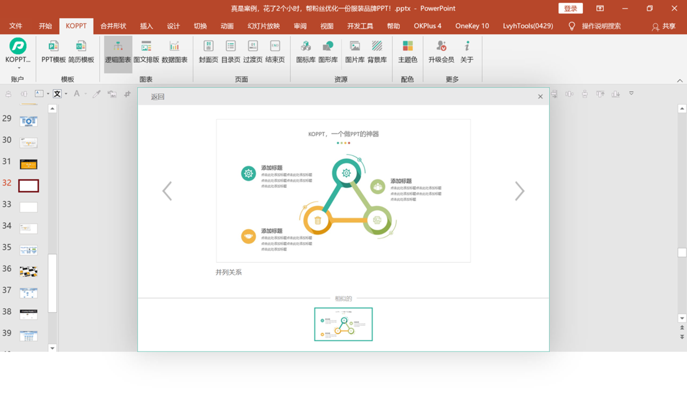Insert a 结束页 ending page
Screen dimensions: 687x399
point(275,52)
